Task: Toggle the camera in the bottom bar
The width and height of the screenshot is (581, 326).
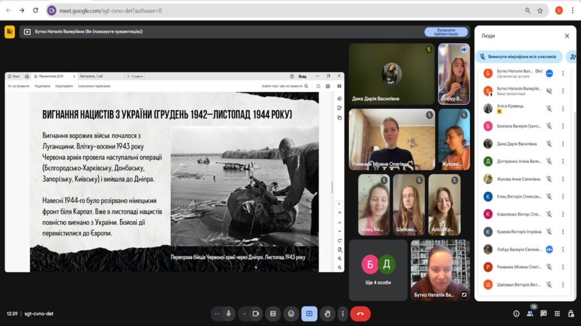Action: [256, 314]
